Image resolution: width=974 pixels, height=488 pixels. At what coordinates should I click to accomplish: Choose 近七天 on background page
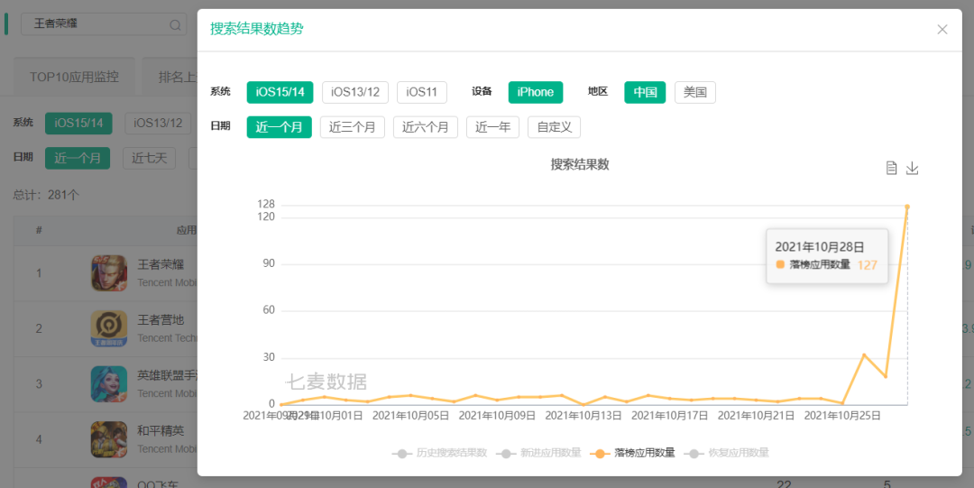coord(149,158)
